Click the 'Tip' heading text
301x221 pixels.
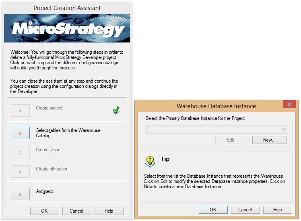pos(165,159)
